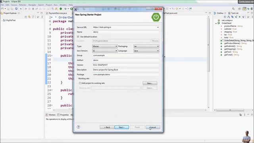Toggle Link with Editor in Project Explorer
Image resolution: width=254 pixels, height=143 pixels.
pyautogui.click(x=29, y=17)
